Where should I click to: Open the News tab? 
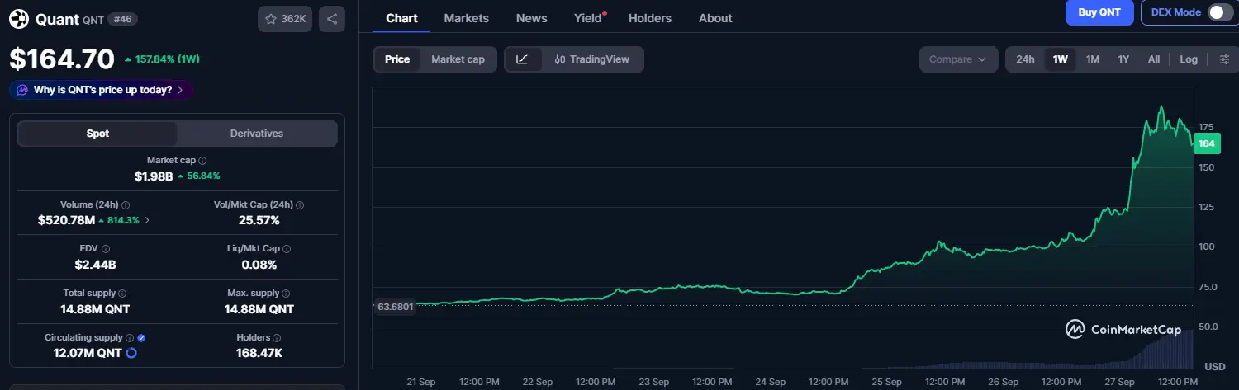pos(531,18)
